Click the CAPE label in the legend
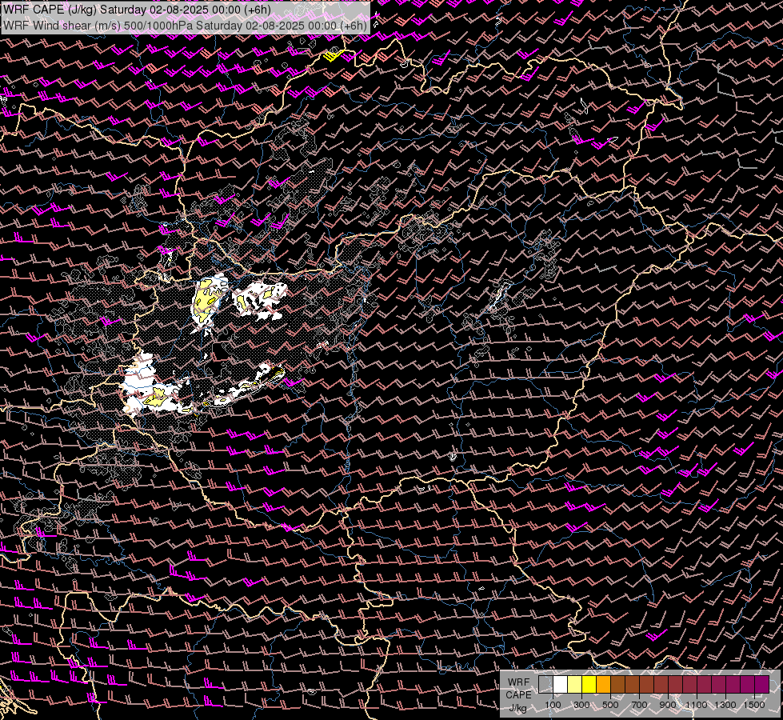The height and width of the screenshot is (720, 783). click(518, 695)
